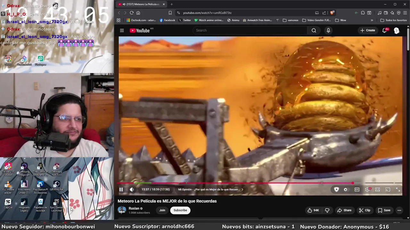The image size is (410, 230).
Task: Open Aniwatch Free Anime bookmark
Action: point(258,20)
